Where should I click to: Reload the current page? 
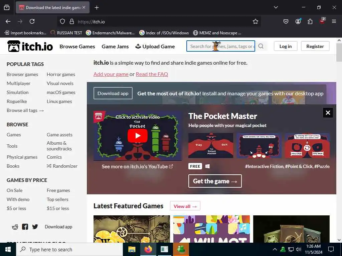(32, 21)
